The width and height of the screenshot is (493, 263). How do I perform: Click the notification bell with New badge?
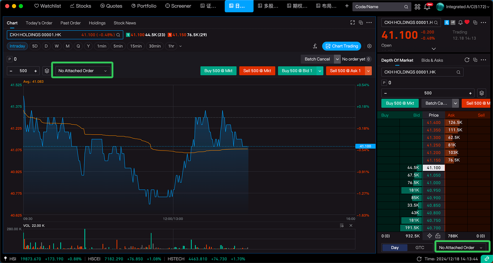427,6
